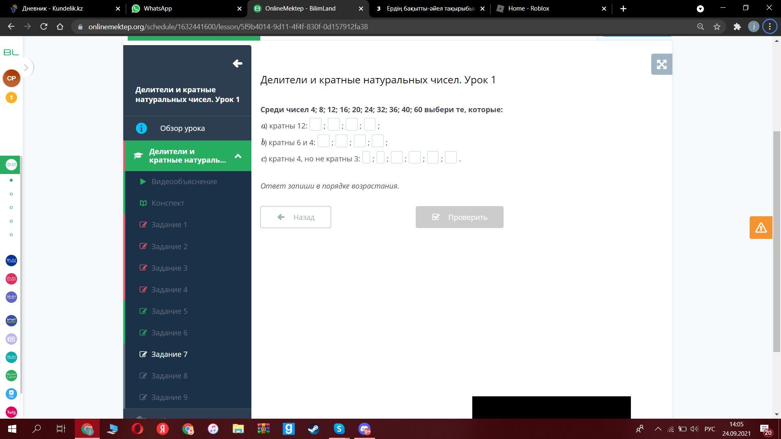Collapse the current lesson section chevron

pos(238,156)
